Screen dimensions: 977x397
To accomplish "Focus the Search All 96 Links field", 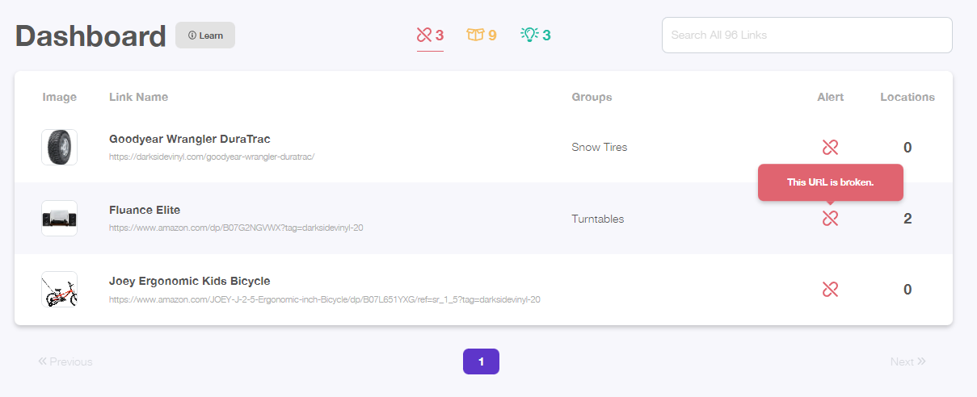I will click(x=806, y=35).
